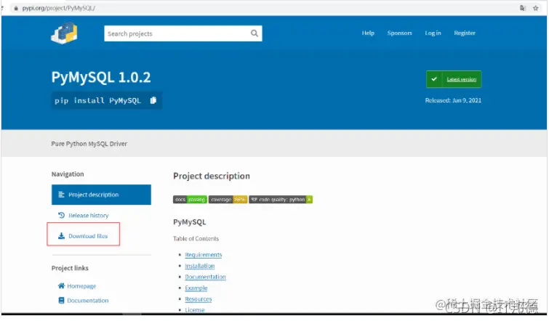This screenshot has width=549, height=321.
Task: Click the pip install PyMySQL command text
Action: pos(97,101)
